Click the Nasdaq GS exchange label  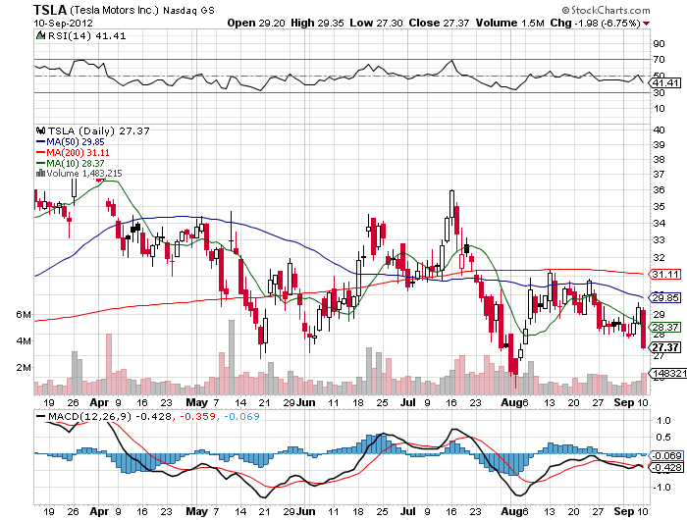[x=188, y=11]
